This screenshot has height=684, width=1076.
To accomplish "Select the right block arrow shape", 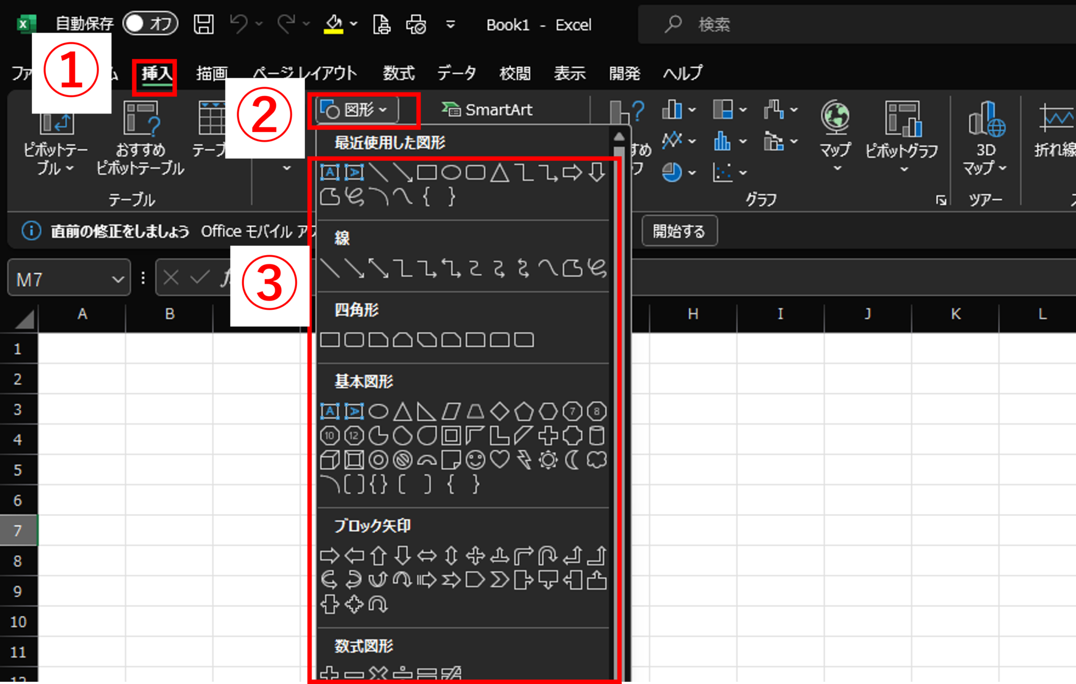I will [330, 554].
